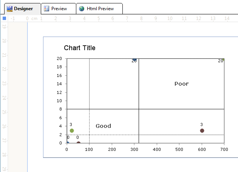Click the Designer tab's chart icon
The image size is (238, 172).
tap(10, 8)
